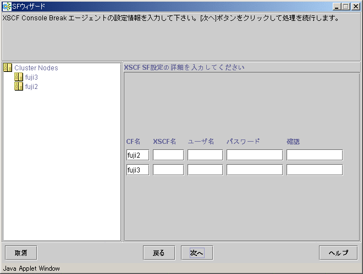Click the Java Applet Window status text
This screenshot has width=363, height=274.
[x=31, y=269]
